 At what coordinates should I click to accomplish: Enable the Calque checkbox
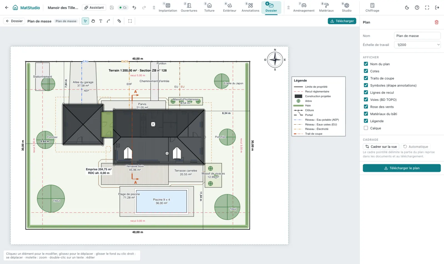click(x=366, y=128)
